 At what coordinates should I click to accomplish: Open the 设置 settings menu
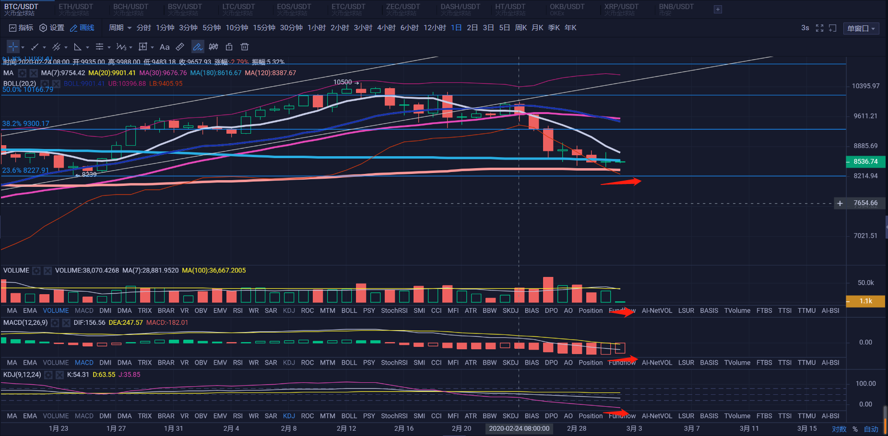(52, 28)
